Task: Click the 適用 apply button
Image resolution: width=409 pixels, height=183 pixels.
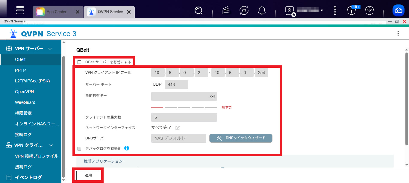Action: pos(88,176)
